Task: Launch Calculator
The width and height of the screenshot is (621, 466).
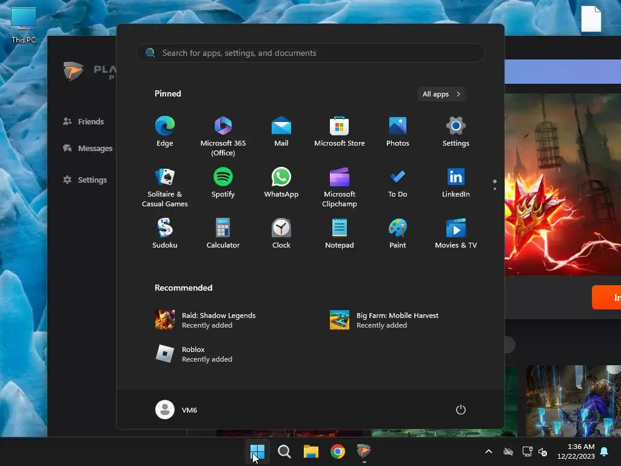Action: (223, 234)
